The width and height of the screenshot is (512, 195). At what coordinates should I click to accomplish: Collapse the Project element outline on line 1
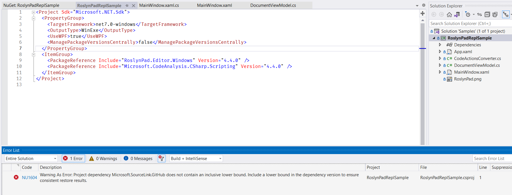(34, 12)
